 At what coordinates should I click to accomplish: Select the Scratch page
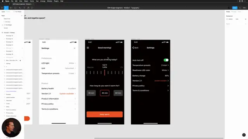click(6, 28)
